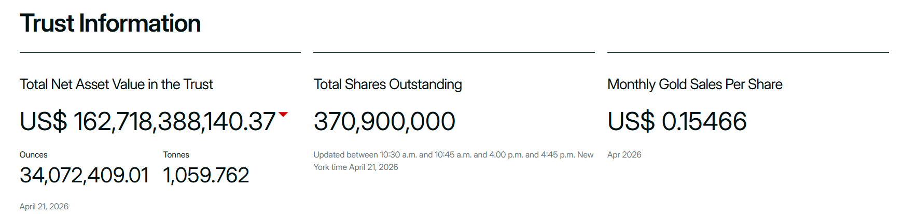903x214 pixels.
Task: Click the Trust Information heading
Action: point(110,23)
